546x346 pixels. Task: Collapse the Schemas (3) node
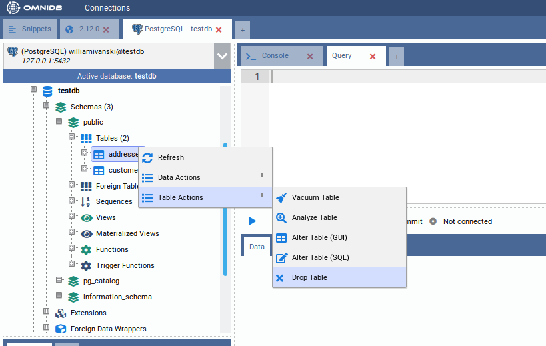pos(46,105)
